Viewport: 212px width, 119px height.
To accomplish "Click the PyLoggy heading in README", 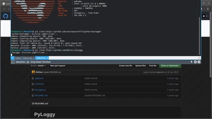I will [x=45, y=114].
